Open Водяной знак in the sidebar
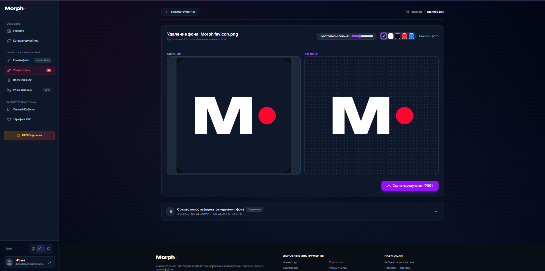 (x=29, y=80)
